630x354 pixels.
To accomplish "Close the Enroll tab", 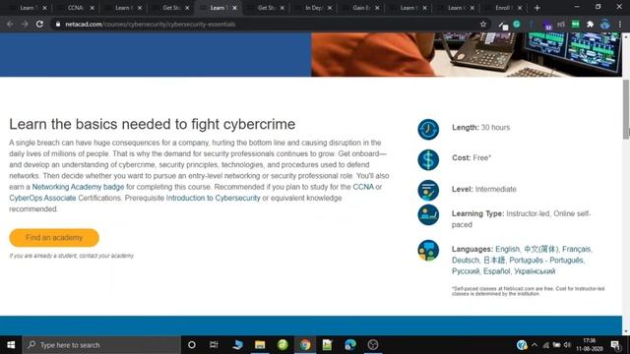I will click(x=520, y=8).
